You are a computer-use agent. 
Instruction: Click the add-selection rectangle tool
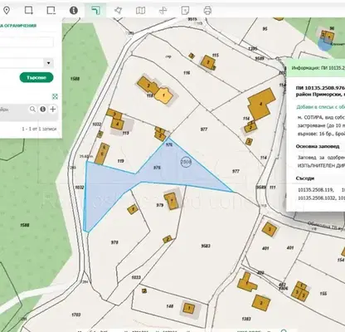(29, 11)
